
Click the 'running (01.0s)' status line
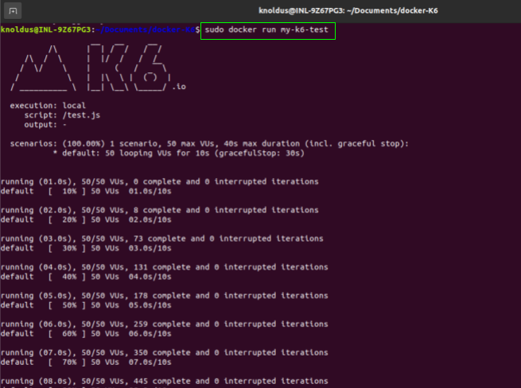click(160, 182)
